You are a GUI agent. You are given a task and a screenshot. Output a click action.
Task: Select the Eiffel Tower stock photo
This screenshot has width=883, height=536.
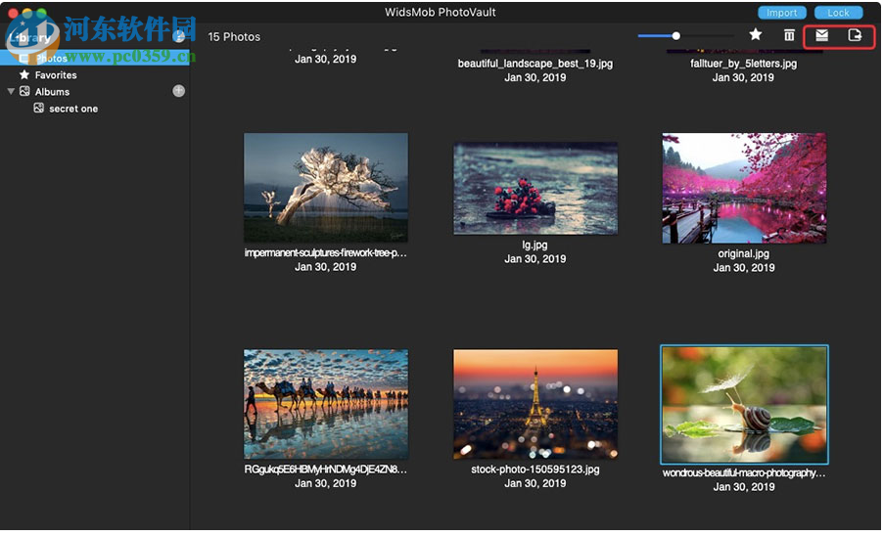tap(534, 404)
